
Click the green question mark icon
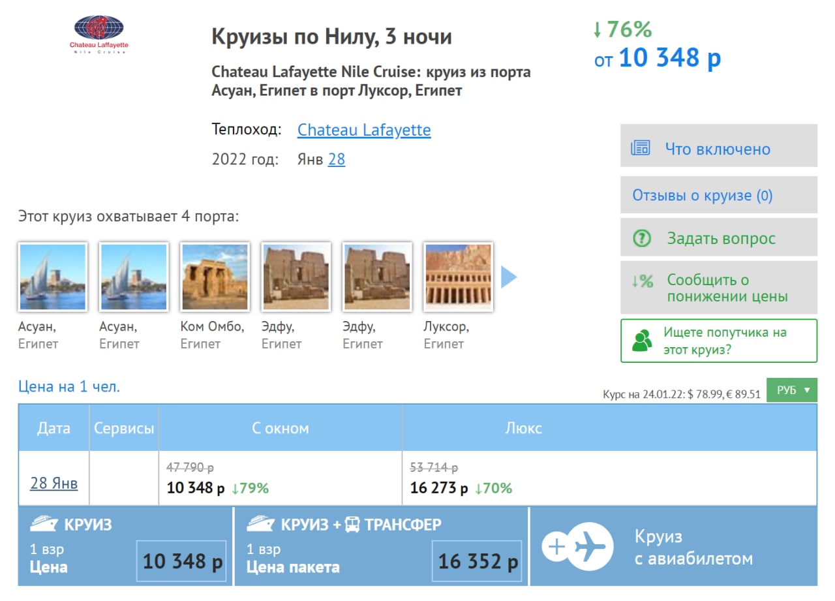(x=642, y=238)
